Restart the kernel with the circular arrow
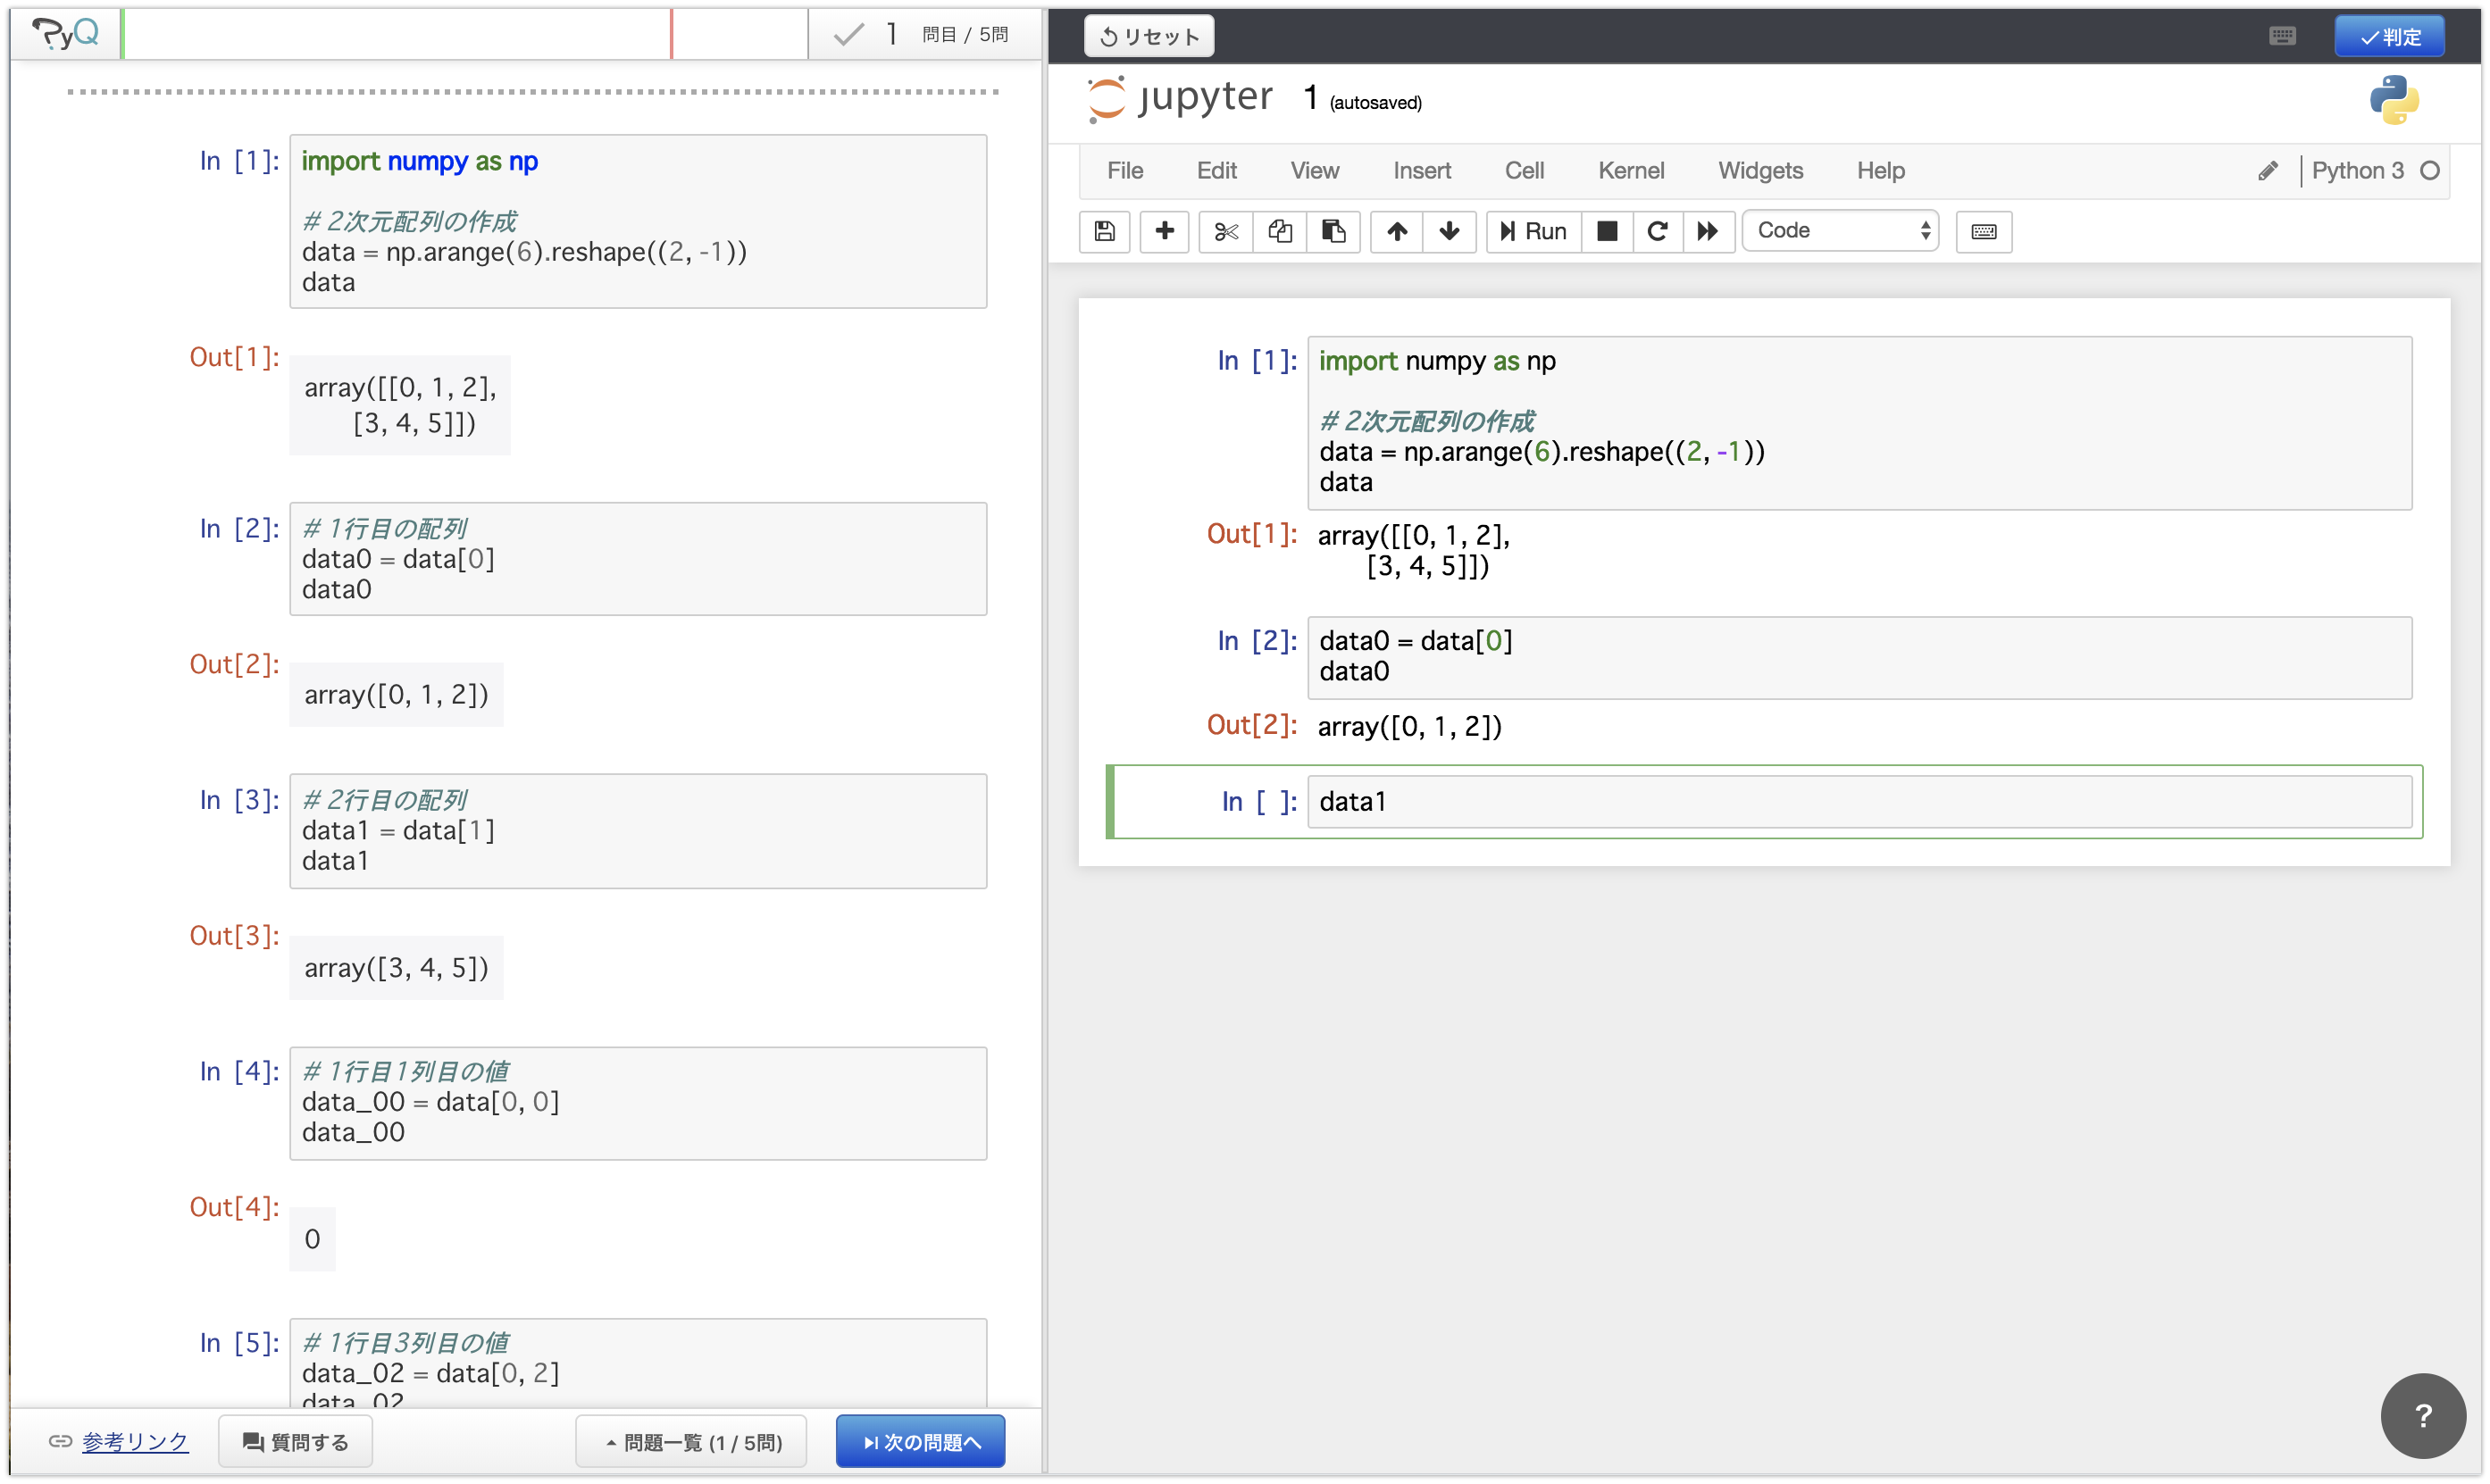 click(1657, 231)
